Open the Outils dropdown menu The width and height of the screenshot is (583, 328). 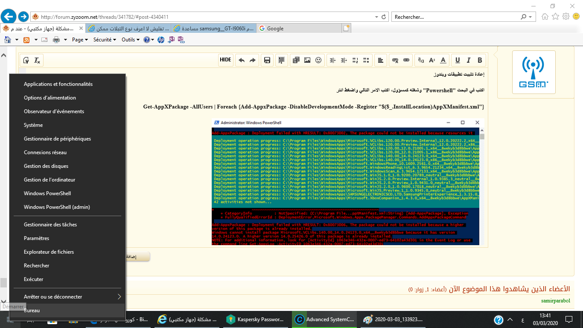131,40
